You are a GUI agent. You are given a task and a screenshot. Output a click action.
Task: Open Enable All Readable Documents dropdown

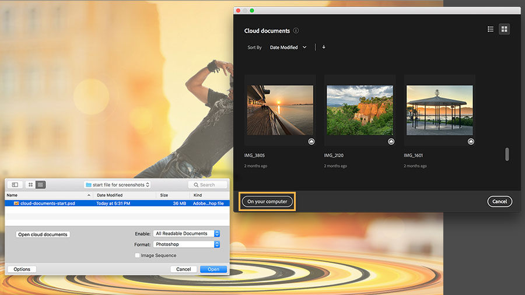pos(187,233)
